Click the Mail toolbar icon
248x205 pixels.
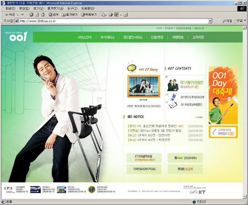coord(104,15)
